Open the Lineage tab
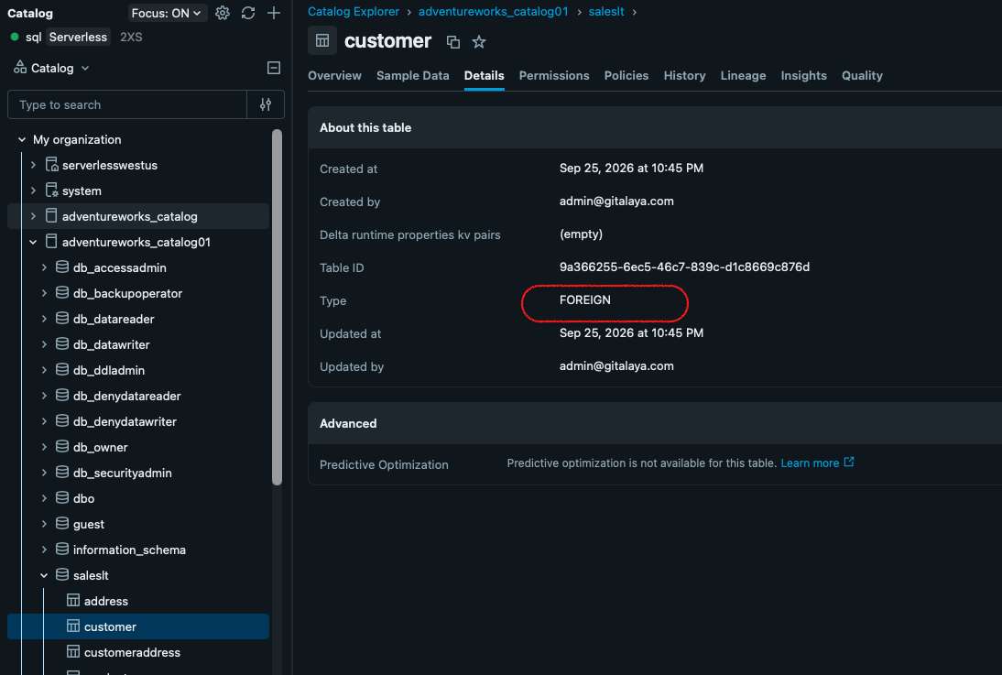The image size is (1002, 675). click(743, 75)
